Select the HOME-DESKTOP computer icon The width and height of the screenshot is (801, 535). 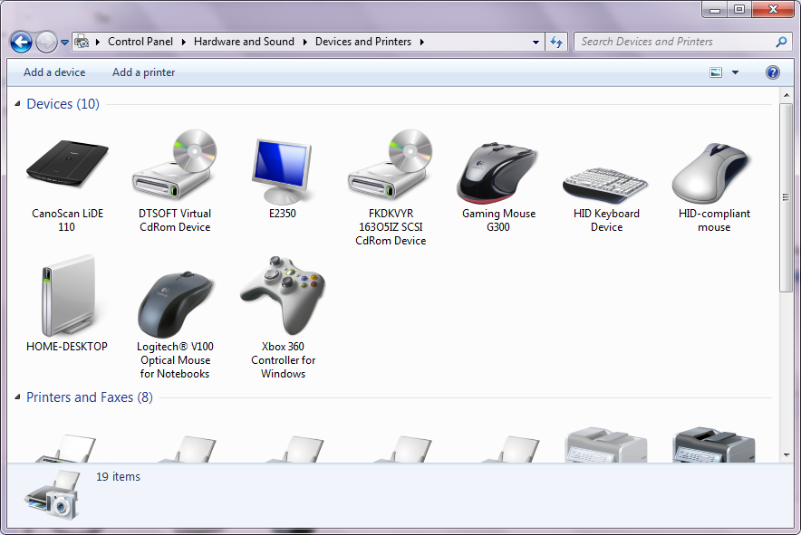pyautogui.click(x=67, y=295)
